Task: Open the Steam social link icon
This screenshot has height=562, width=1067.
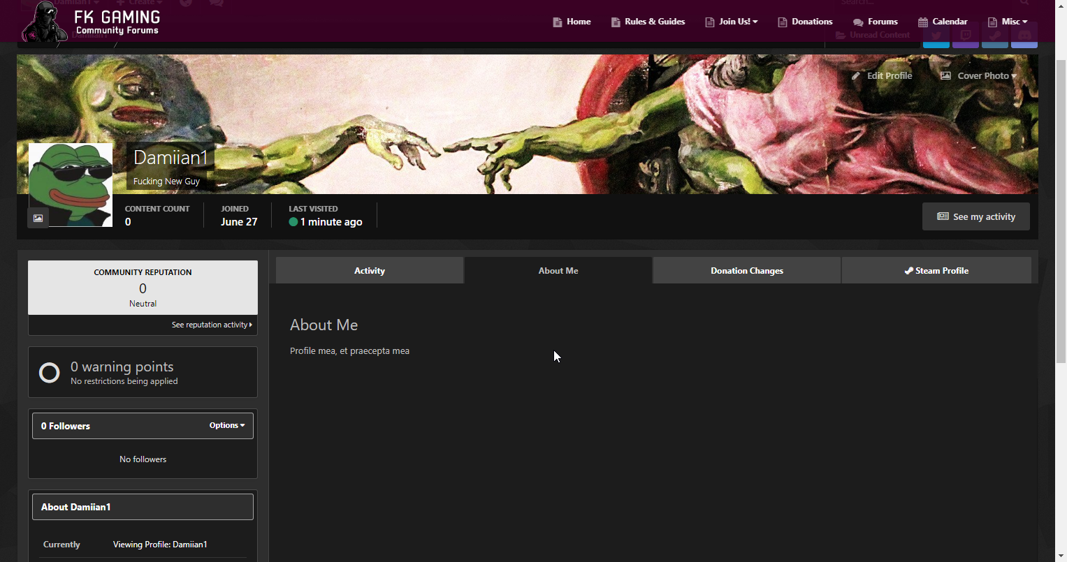Action: tap(994, 36)
